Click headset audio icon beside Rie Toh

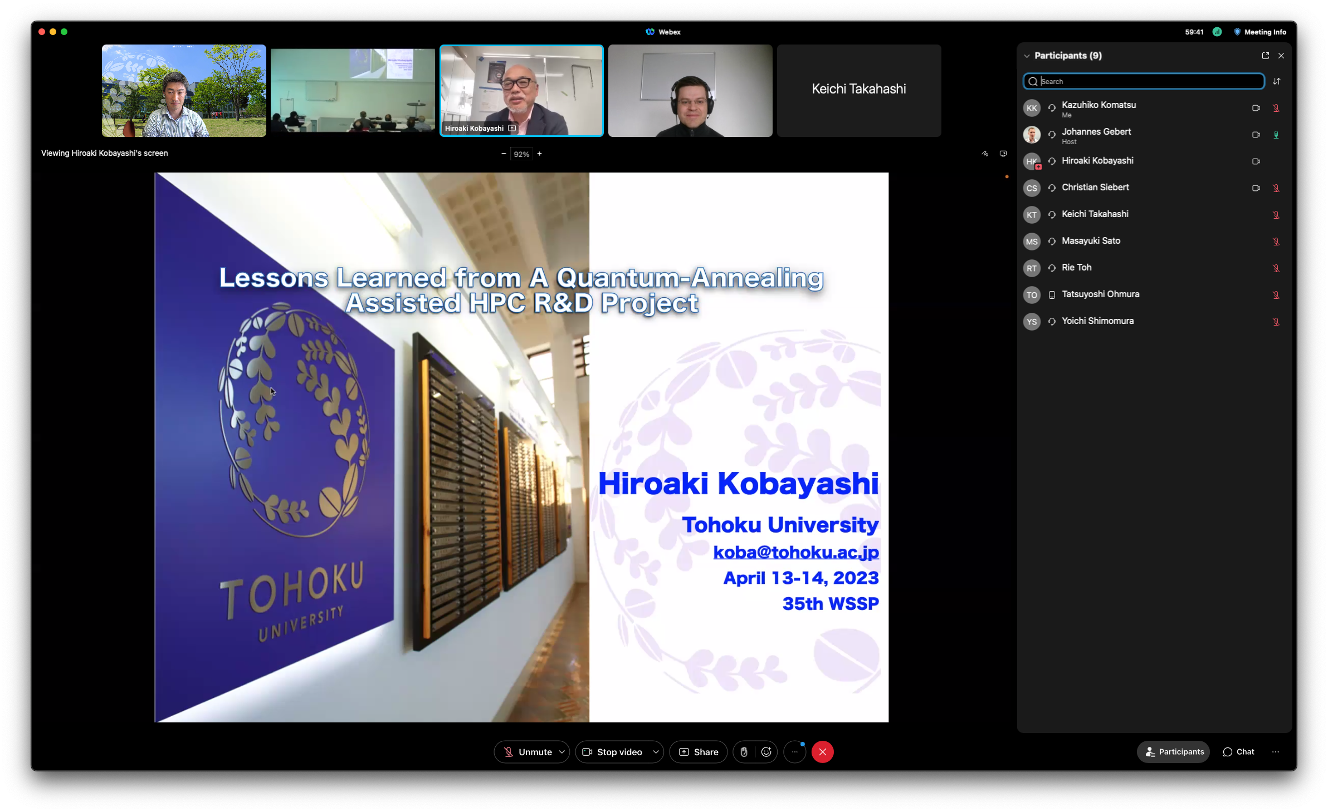(1052, 268)
